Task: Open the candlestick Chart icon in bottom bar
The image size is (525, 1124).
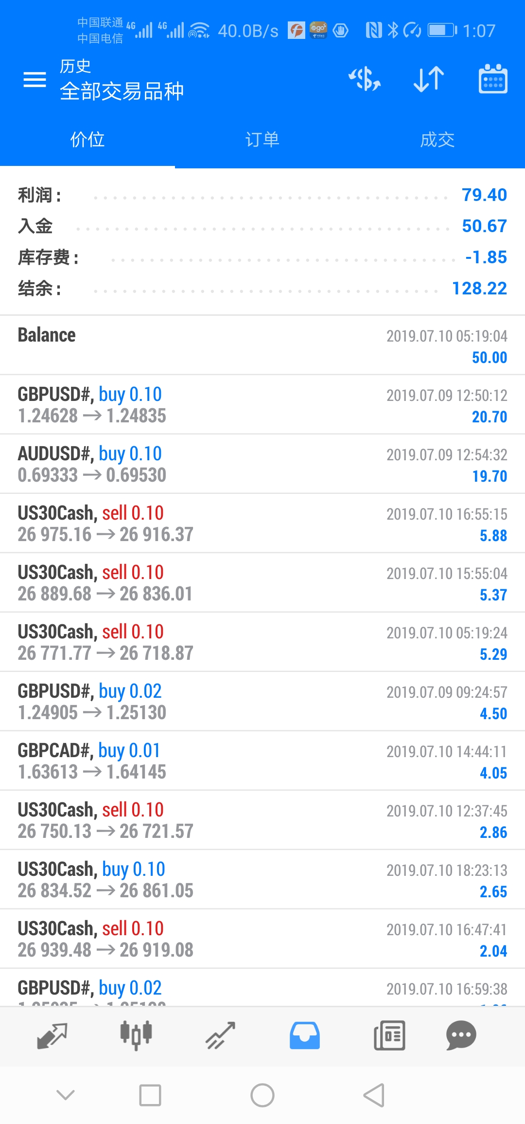Action: 136,1035
